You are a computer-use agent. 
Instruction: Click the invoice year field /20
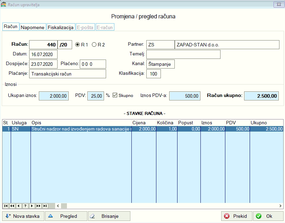click(65, 45)
